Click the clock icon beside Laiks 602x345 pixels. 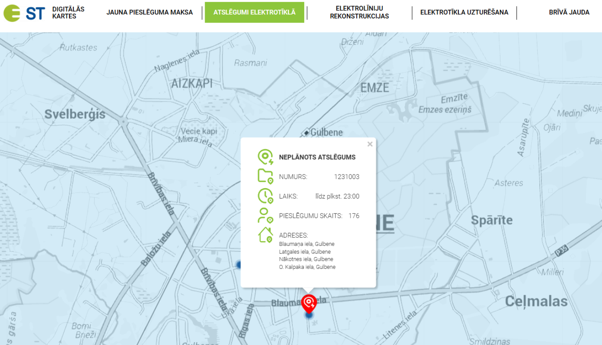pos(265,196)
